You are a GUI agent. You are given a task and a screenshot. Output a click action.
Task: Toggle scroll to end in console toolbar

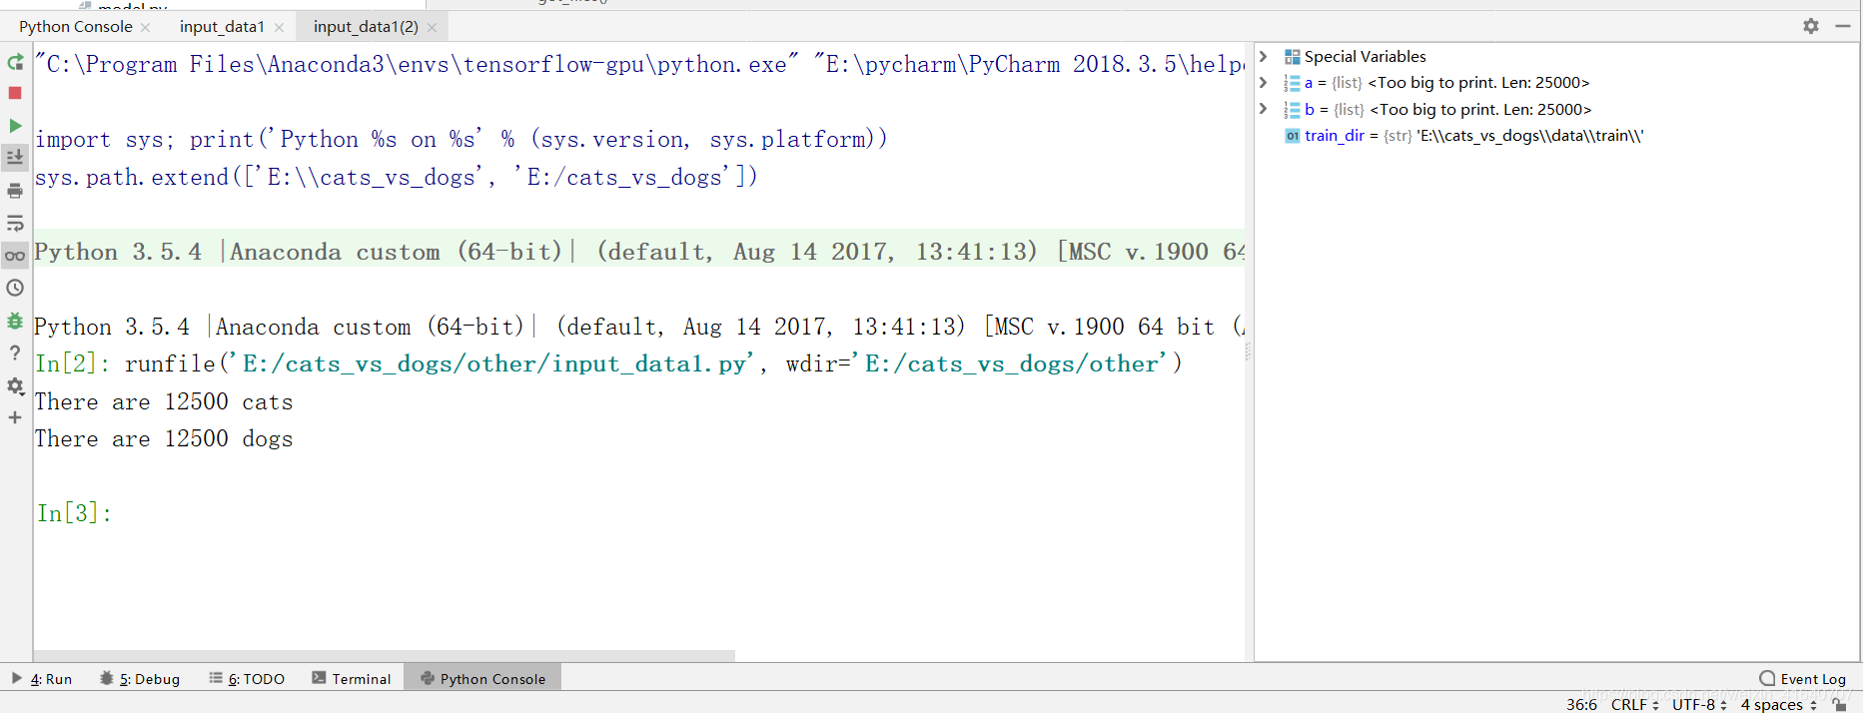click(x=15, y=157)
